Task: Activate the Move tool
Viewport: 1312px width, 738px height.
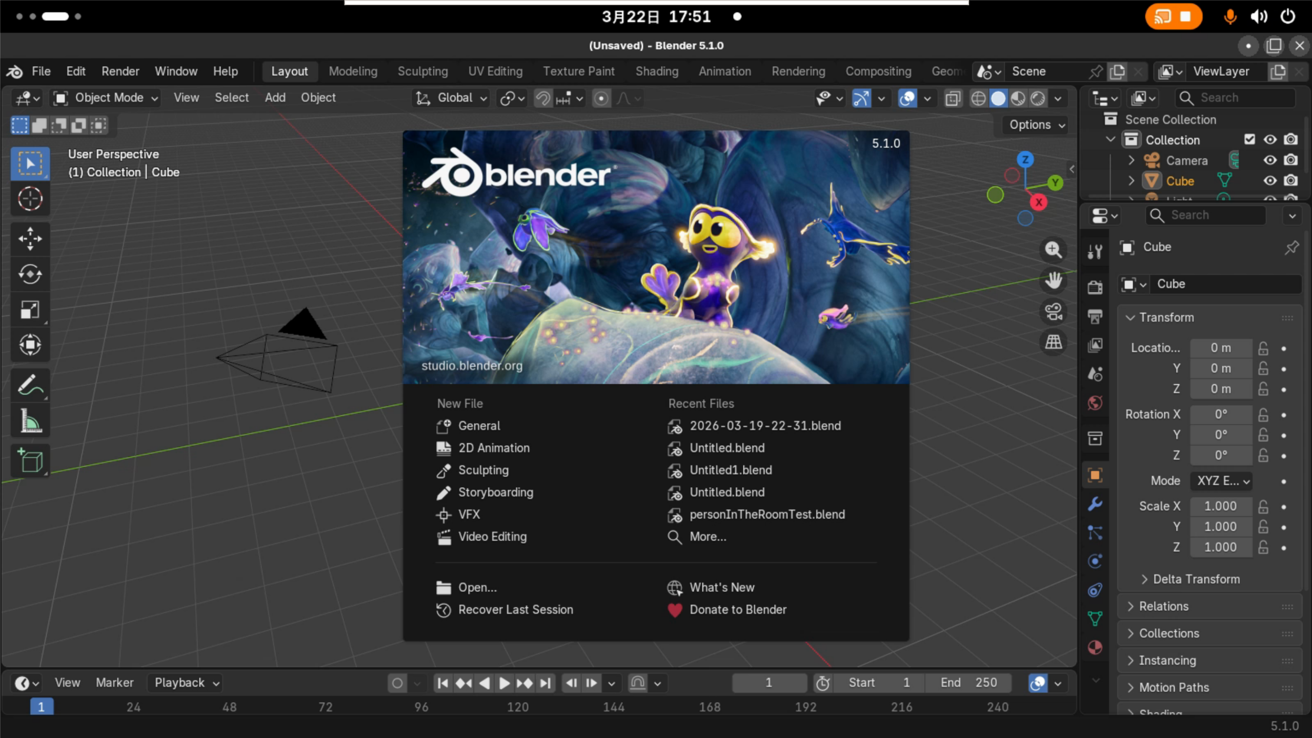Action: 30,238
